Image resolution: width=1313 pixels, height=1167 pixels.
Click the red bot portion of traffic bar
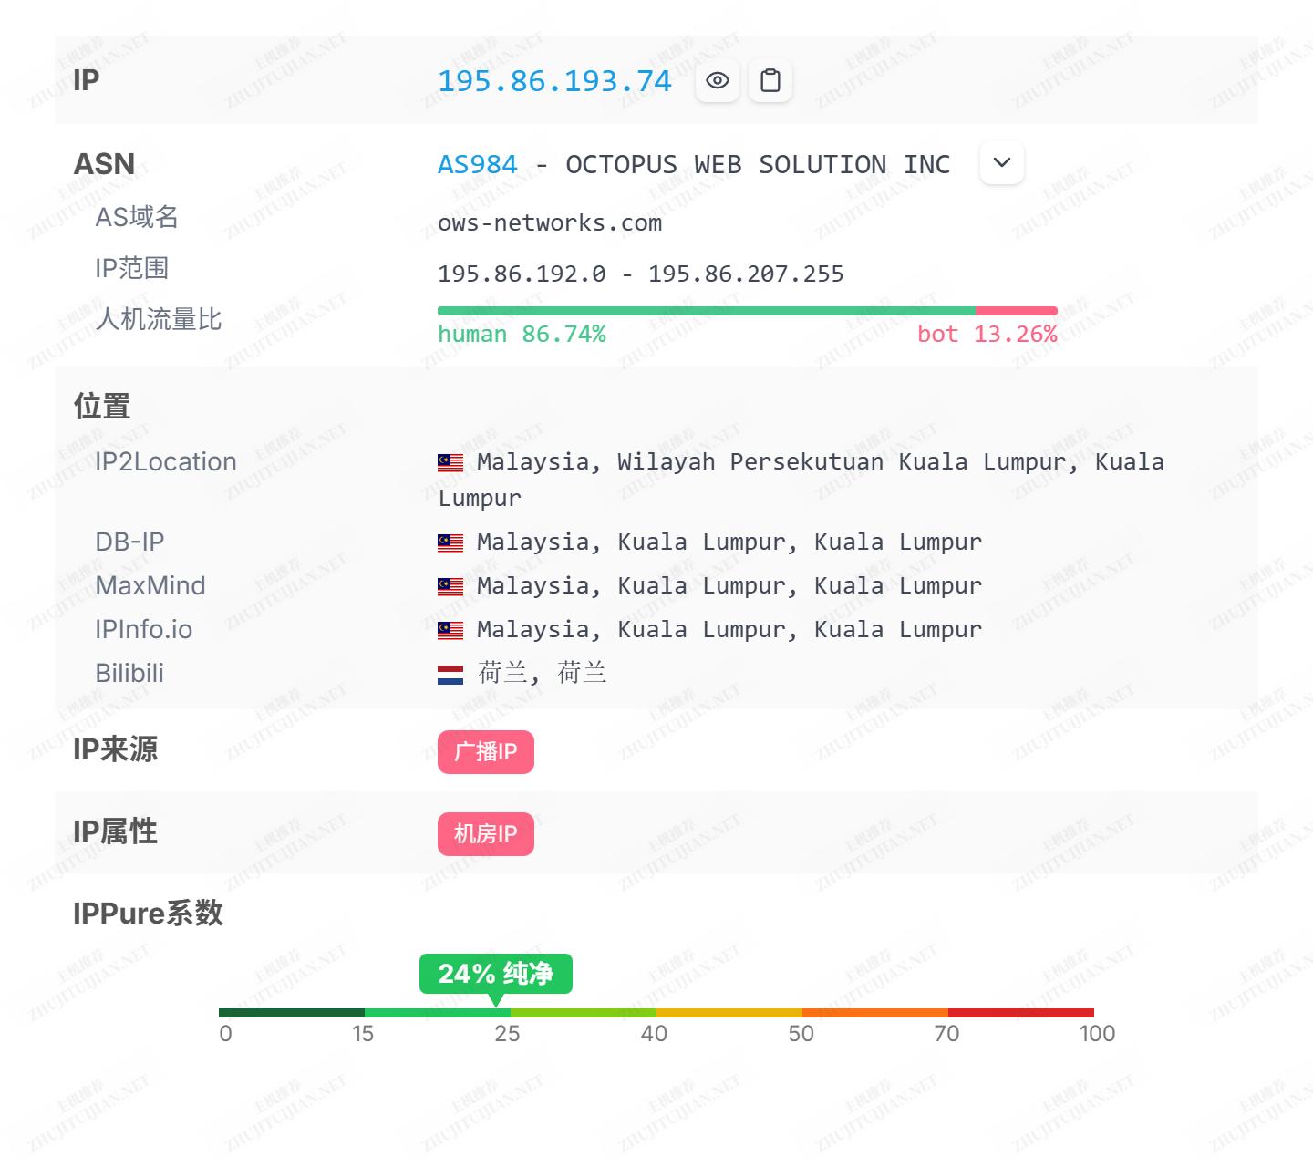pyautogui.click(x=1016, y=311)
